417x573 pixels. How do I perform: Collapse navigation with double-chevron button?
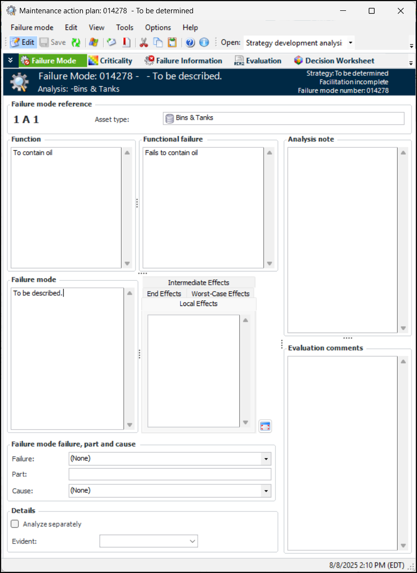11,61
